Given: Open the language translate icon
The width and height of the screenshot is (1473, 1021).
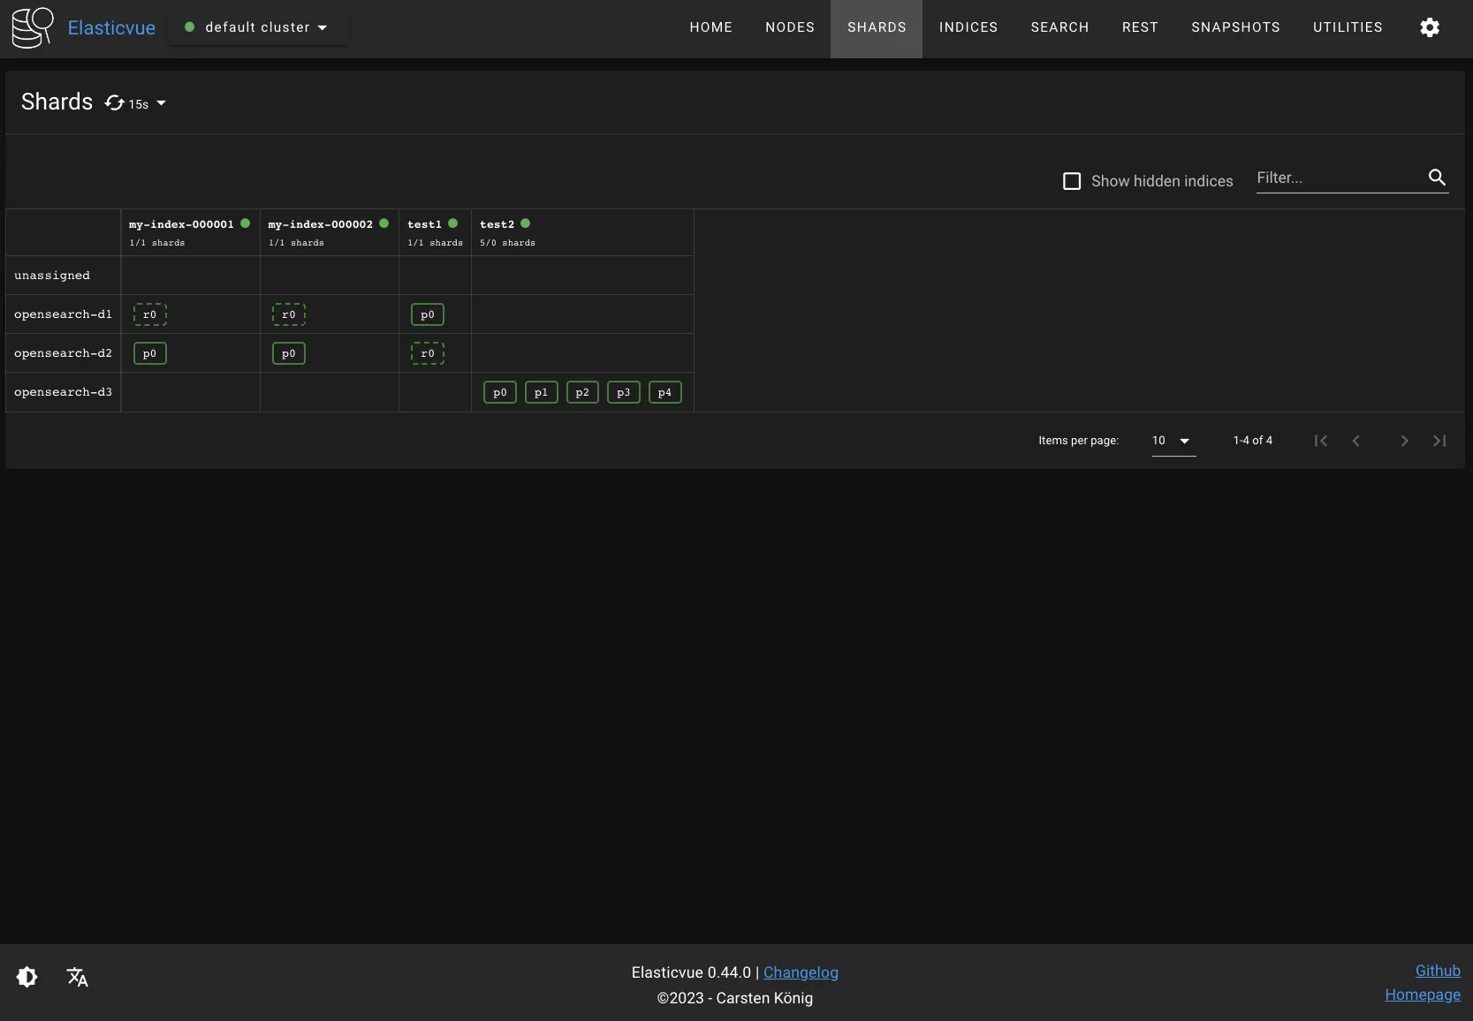Looking at the screenshot, I should pyautogui.click(x=78, y=977).
